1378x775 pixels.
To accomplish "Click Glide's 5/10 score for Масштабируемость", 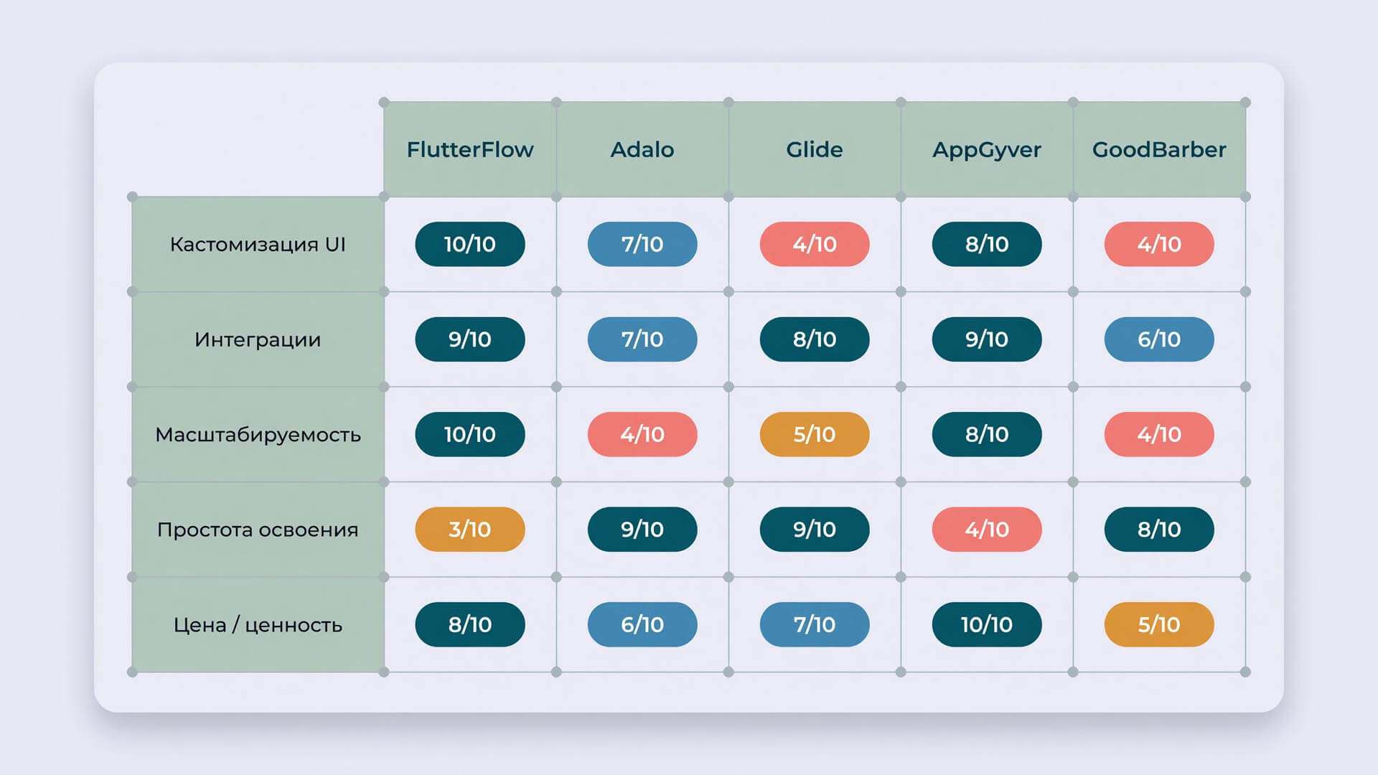I will point(815,434).
